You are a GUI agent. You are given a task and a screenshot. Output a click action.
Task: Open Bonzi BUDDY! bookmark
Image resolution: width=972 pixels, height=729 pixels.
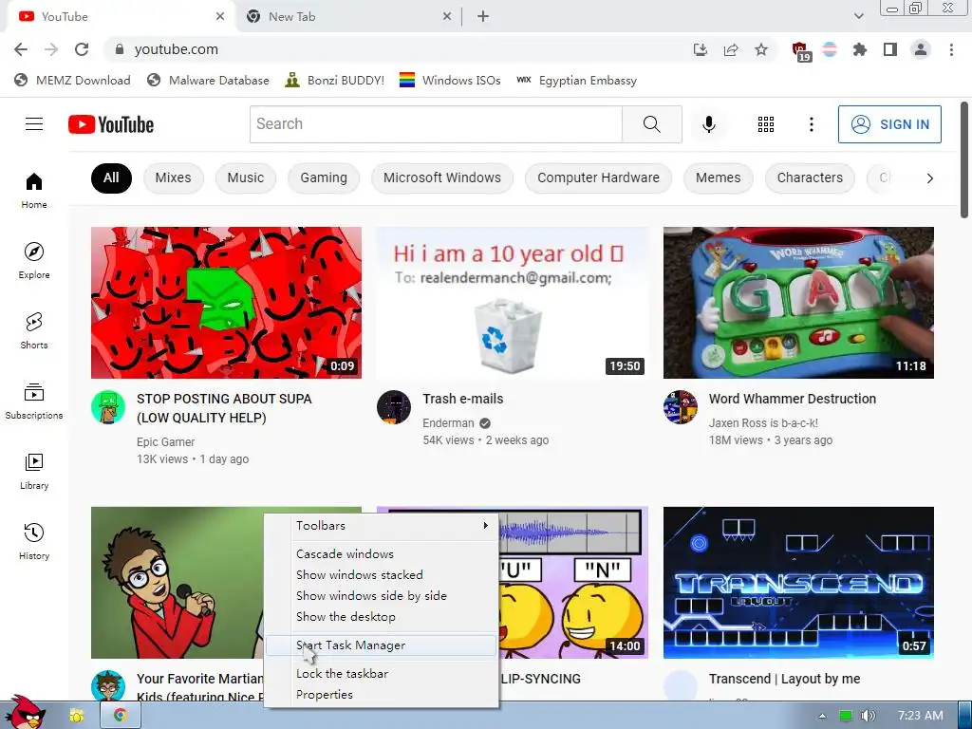[x=335, y=81]
